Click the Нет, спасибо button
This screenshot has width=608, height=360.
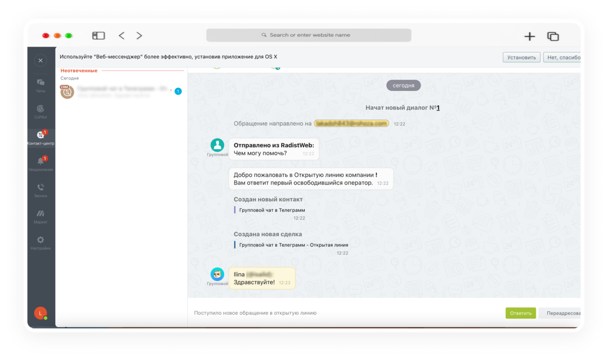[x=561, y=57]
